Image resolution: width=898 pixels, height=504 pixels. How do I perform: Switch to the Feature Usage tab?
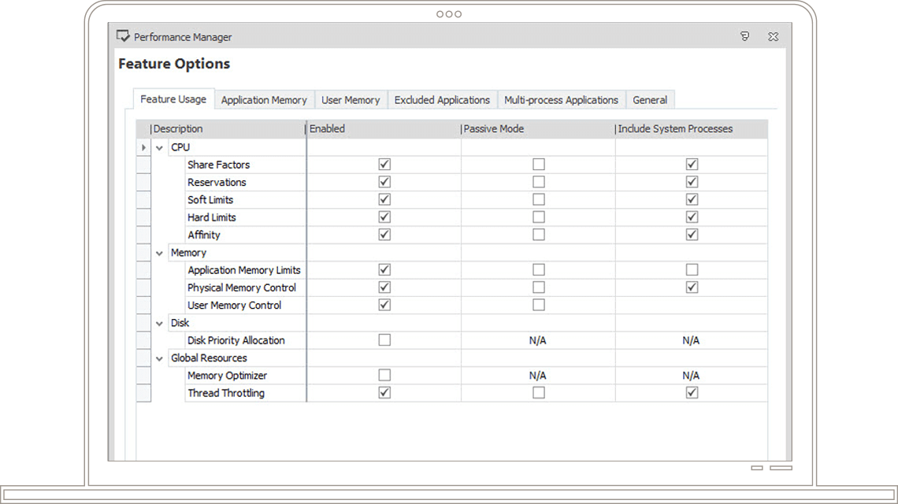click(x=173, y=99)
